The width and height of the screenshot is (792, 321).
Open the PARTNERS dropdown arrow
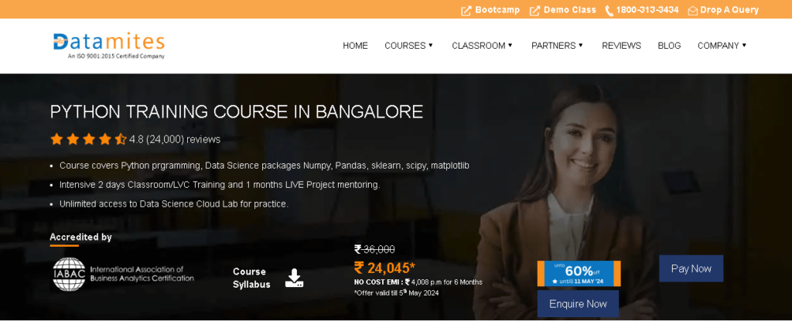581,45
